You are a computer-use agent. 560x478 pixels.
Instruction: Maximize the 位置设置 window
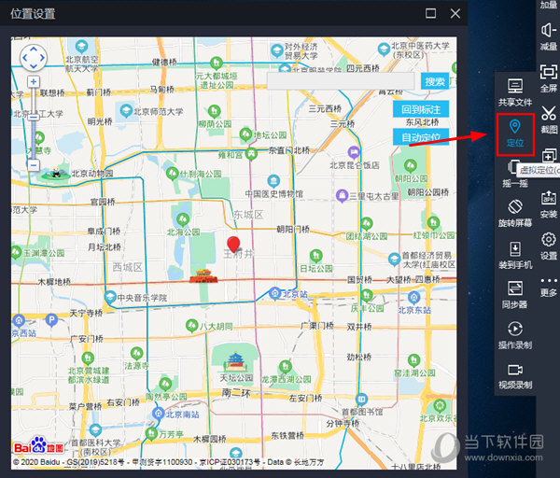pyautogui.click(x=430, y=14)
